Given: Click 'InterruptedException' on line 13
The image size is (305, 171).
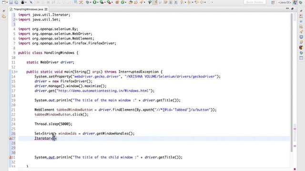Looking at the screenshot, I should [139, 72].
